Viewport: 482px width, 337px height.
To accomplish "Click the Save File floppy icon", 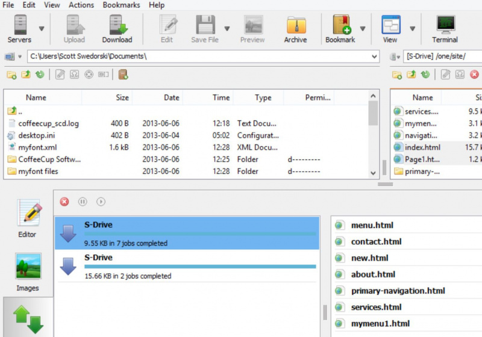I will [205, 25].
